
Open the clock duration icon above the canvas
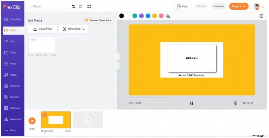pos(261,16)
